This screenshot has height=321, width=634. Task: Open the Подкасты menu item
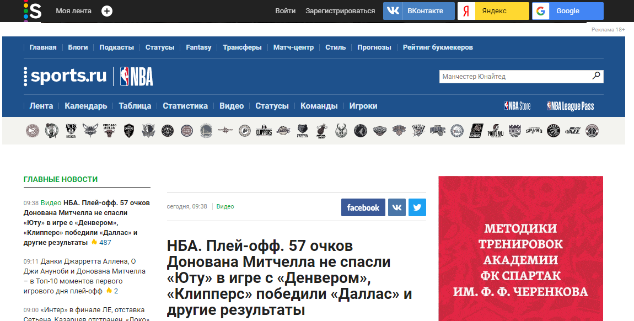(117, 47)
